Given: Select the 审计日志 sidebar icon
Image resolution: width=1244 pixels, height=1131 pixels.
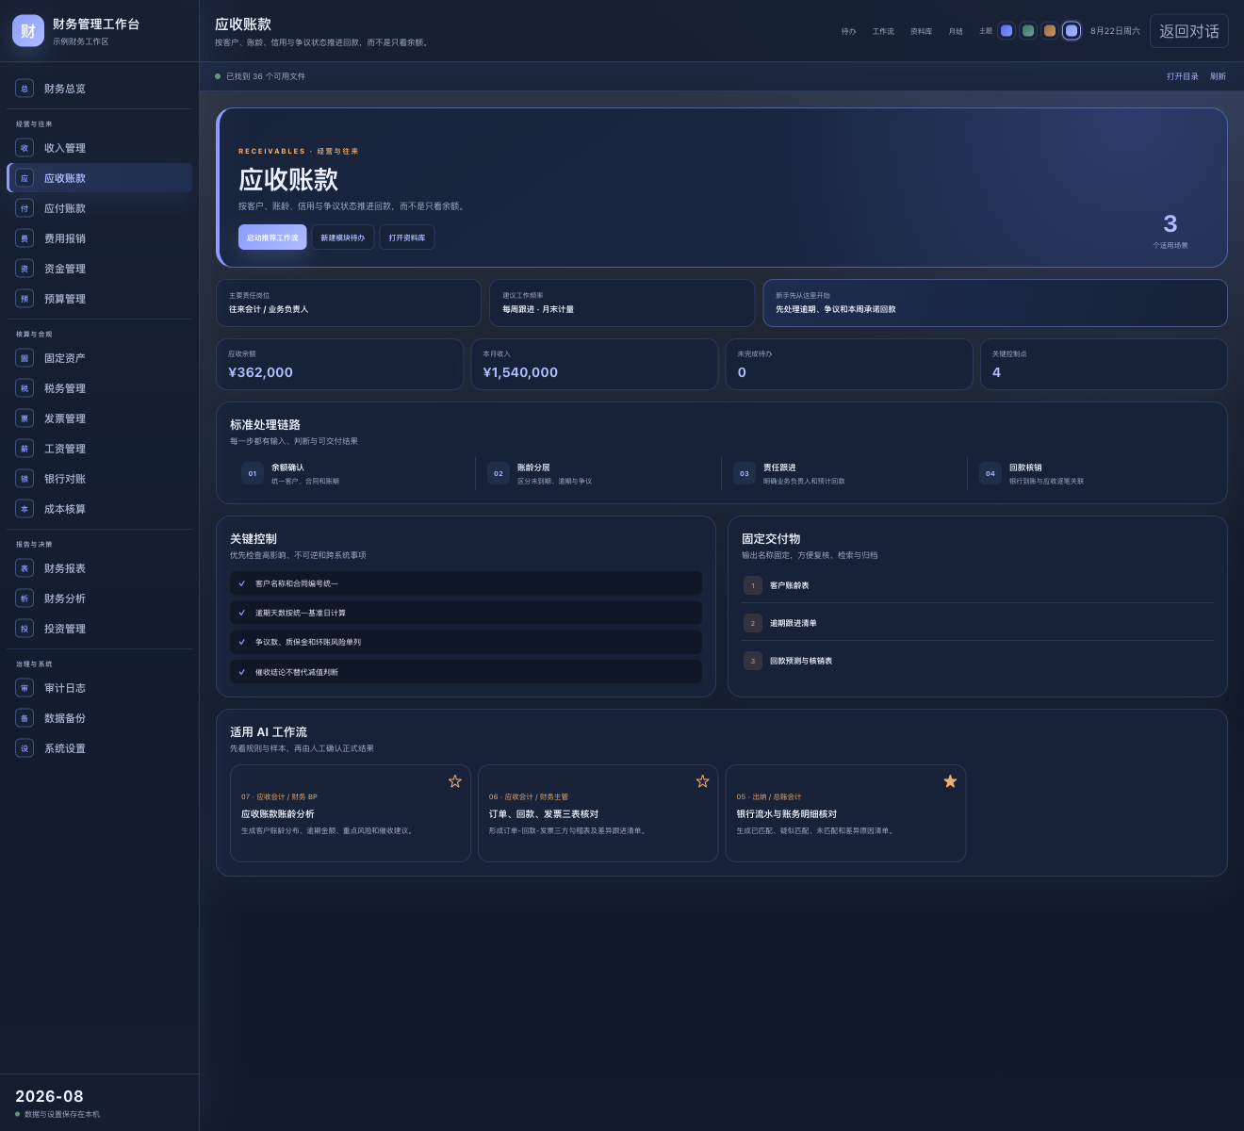Looking at the screenshot, I should coord(25,688).
